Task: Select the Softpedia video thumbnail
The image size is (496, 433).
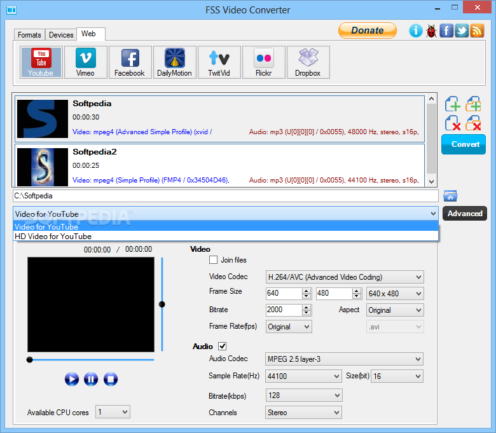Action: pos(43,119)
